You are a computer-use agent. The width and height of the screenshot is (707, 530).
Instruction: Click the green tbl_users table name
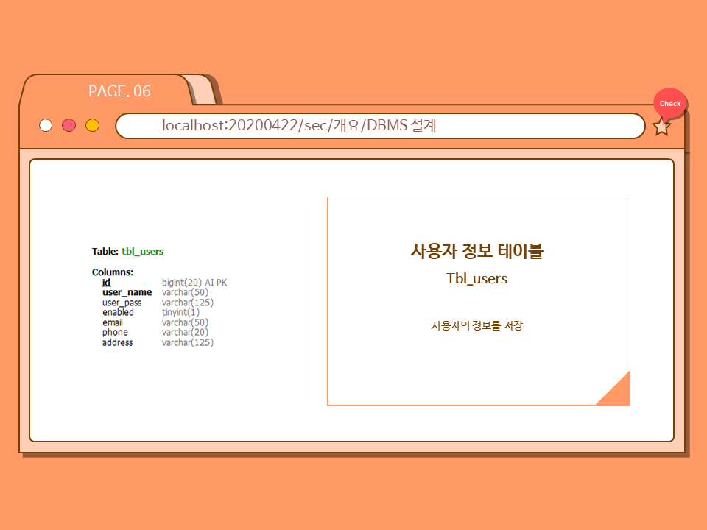click(142, 252)
